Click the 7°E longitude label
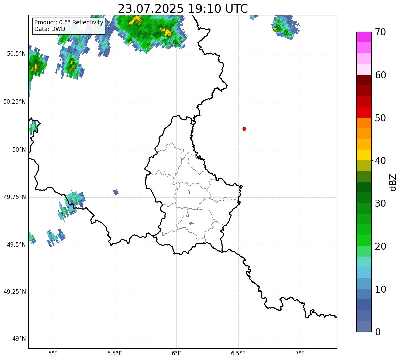This screenshot has width=401, height=360. pyautogui.click(x=300, y=353)
